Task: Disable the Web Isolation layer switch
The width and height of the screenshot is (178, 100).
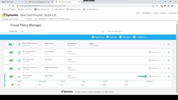Action: 12,77
